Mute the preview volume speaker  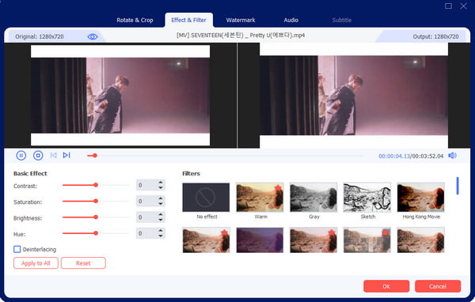click(x=452, y=156)
